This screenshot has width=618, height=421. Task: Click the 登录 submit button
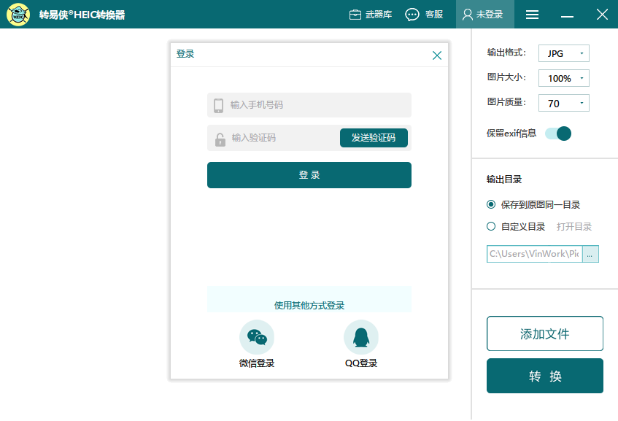tap(309, 175)
